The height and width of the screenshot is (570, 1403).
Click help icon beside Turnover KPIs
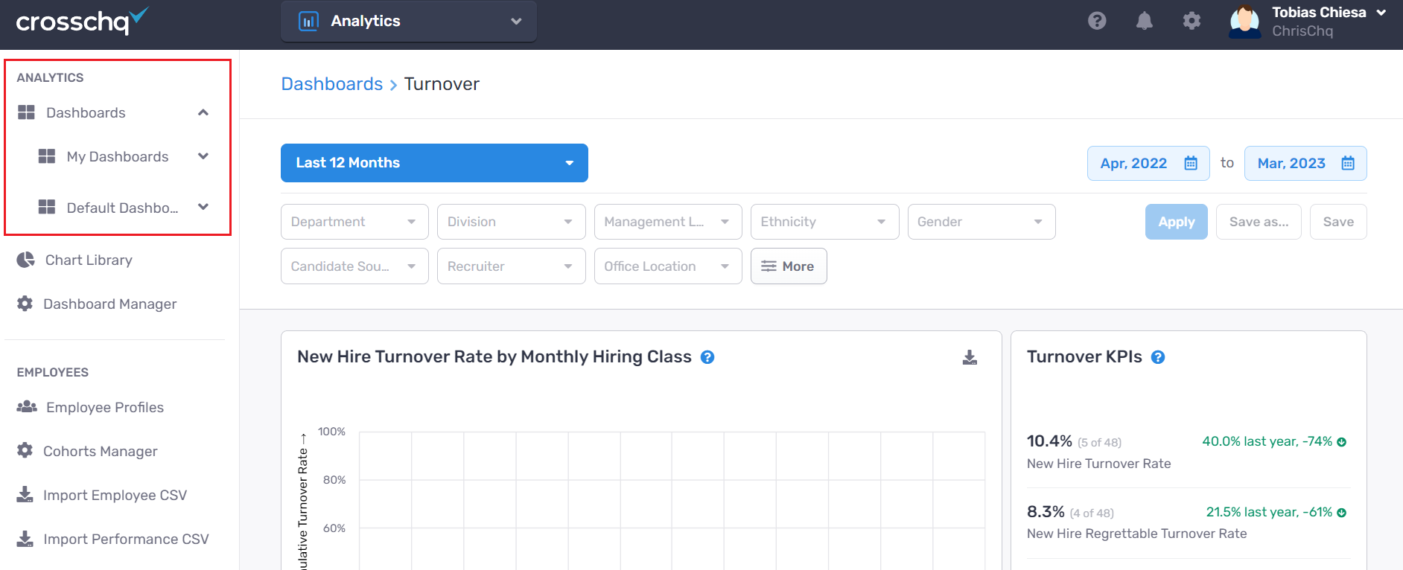click(x=1158, y=357)
